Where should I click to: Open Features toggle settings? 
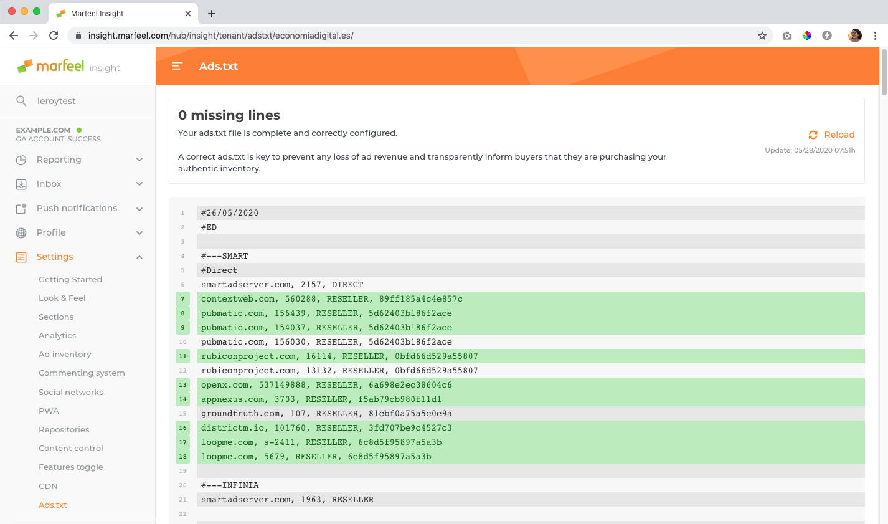tap(71, 467)
